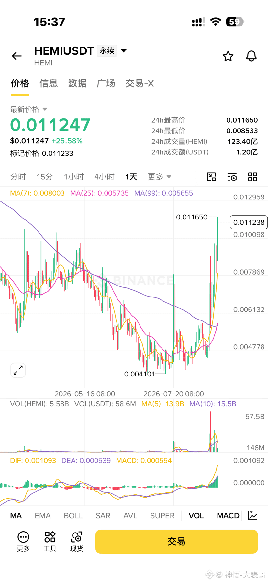Open indicator chart-line settings icon
This screenshot has width=268, height=583.
click(252, 515)
